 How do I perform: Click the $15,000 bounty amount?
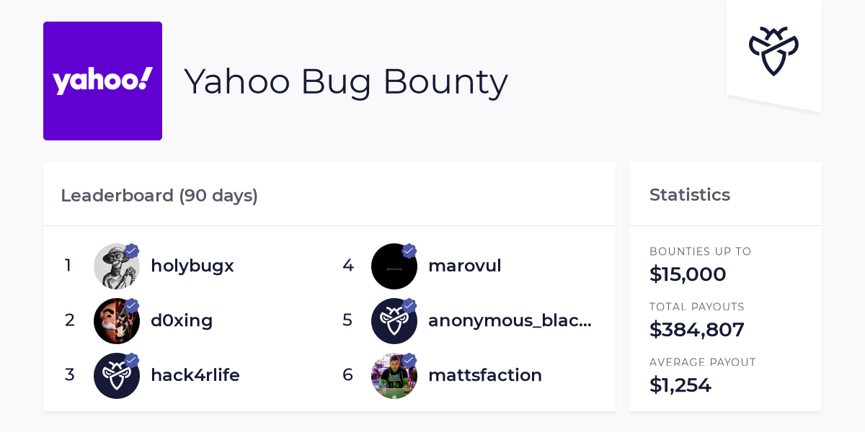pyautogui.click(x=688, y=274)
